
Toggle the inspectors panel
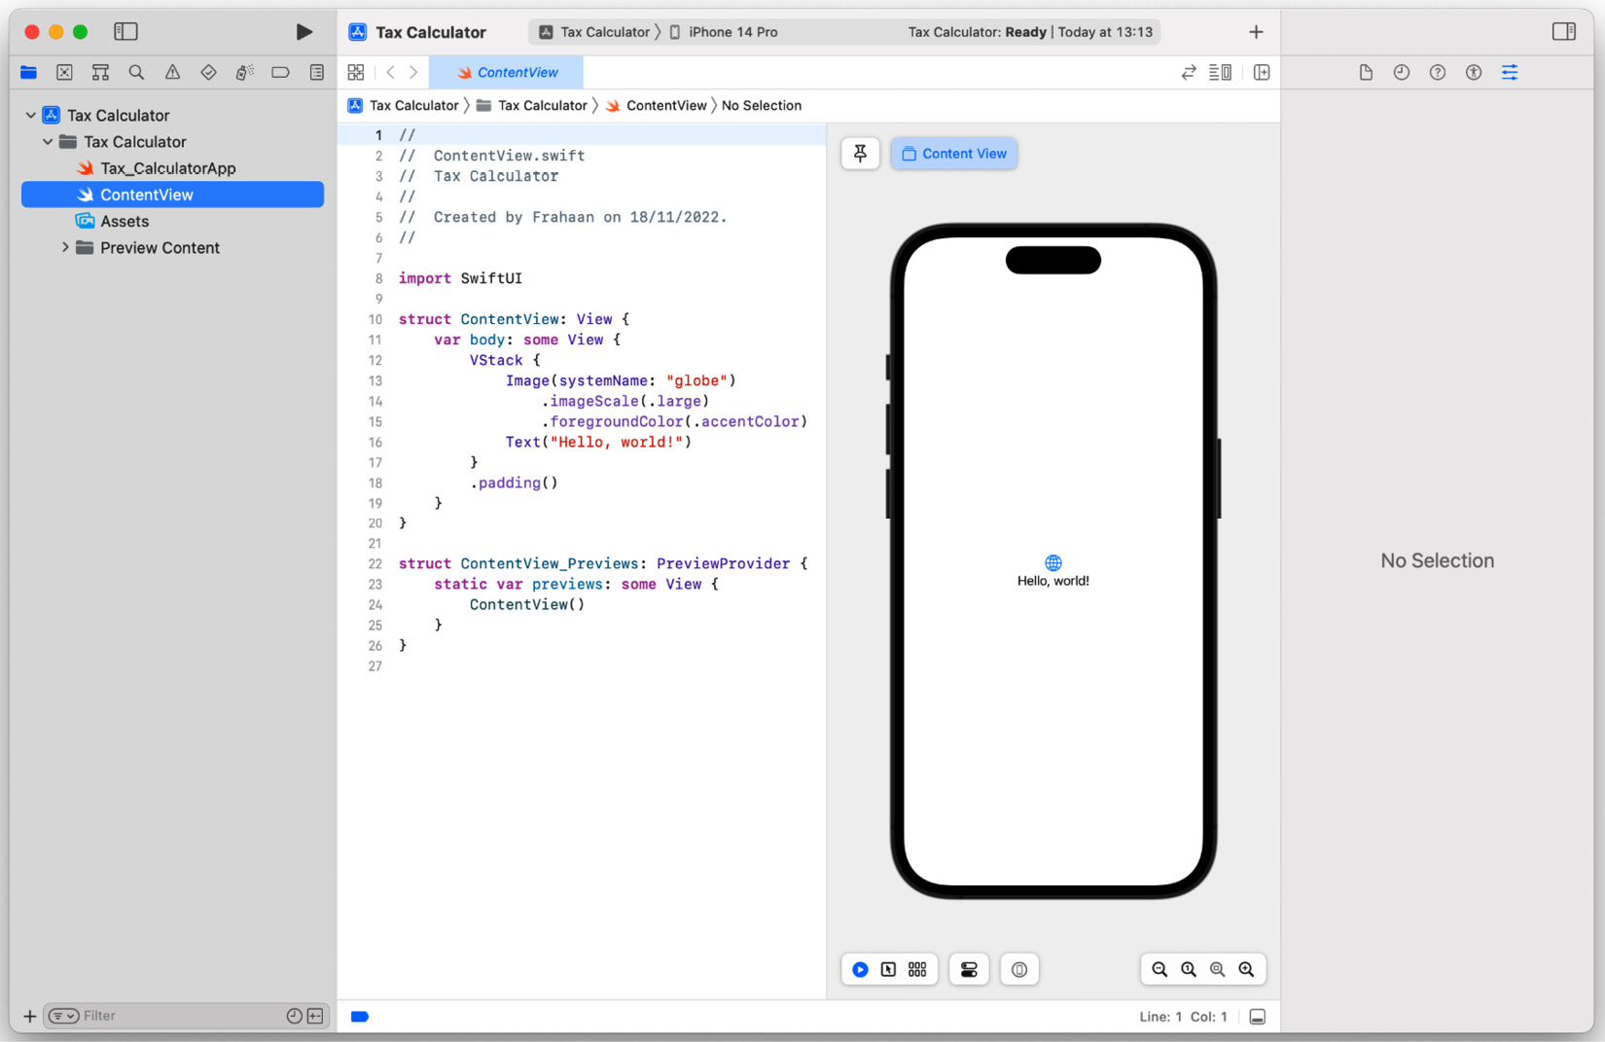click(1563, 32)
